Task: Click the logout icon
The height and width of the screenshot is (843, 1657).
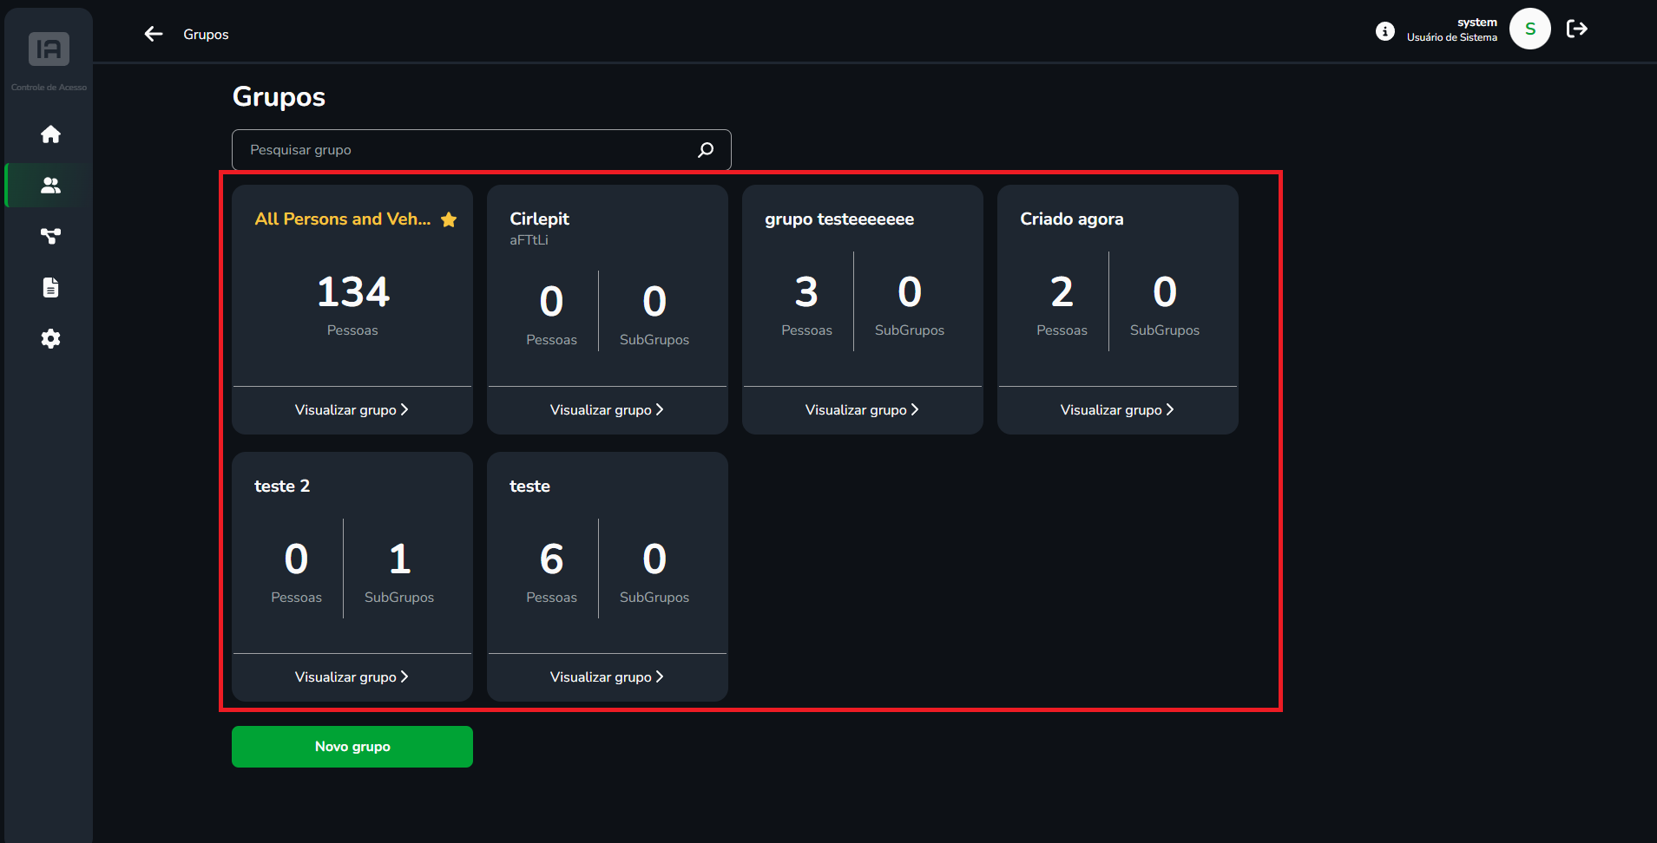Action: tap(1577, 29)
